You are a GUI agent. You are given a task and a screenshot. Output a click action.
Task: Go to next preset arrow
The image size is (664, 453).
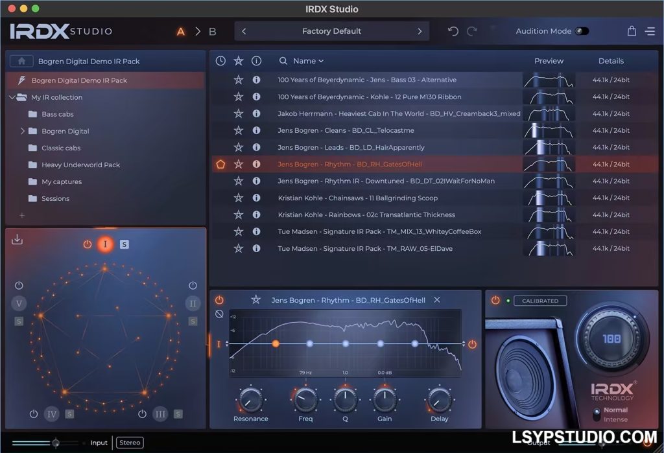pyautogui.click(x=420, y=31)
